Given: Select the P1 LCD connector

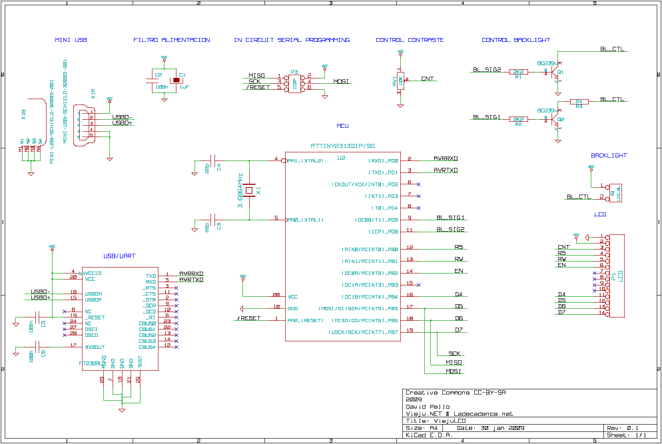Looking at the screenshot, I should (615, 276).
